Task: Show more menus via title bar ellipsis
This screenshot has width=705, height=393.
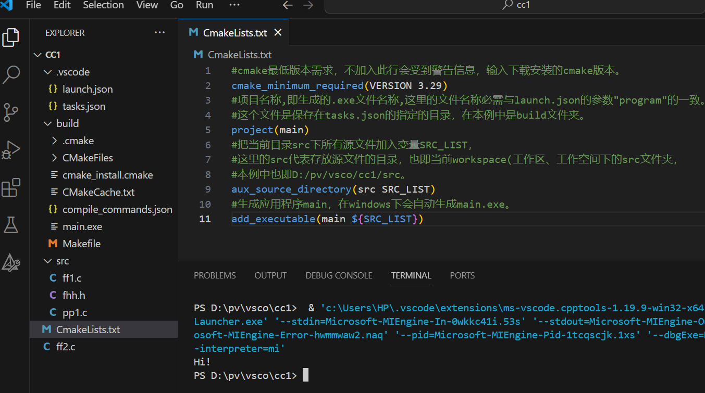Action: point(234,5)
